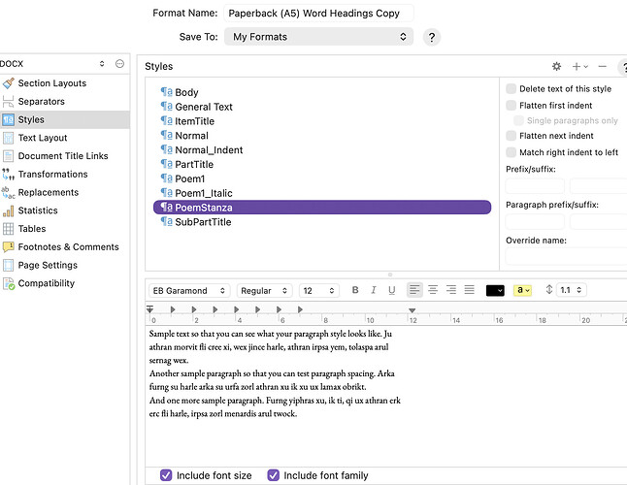The width and height of the screenshot is (627, 485).
Task: Enable Flatten next indent
Action: click(511, 136)
